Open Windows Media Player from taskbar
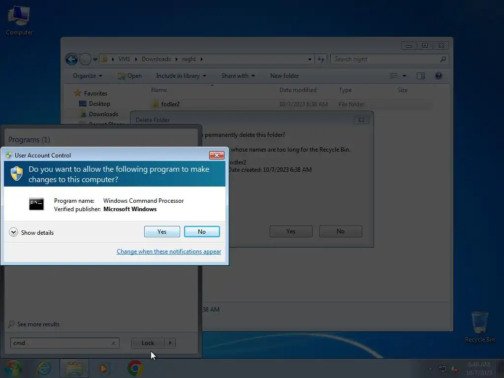The width and height of the screenshot is (504, 378). pyautogui.click(x=104, y=368)
